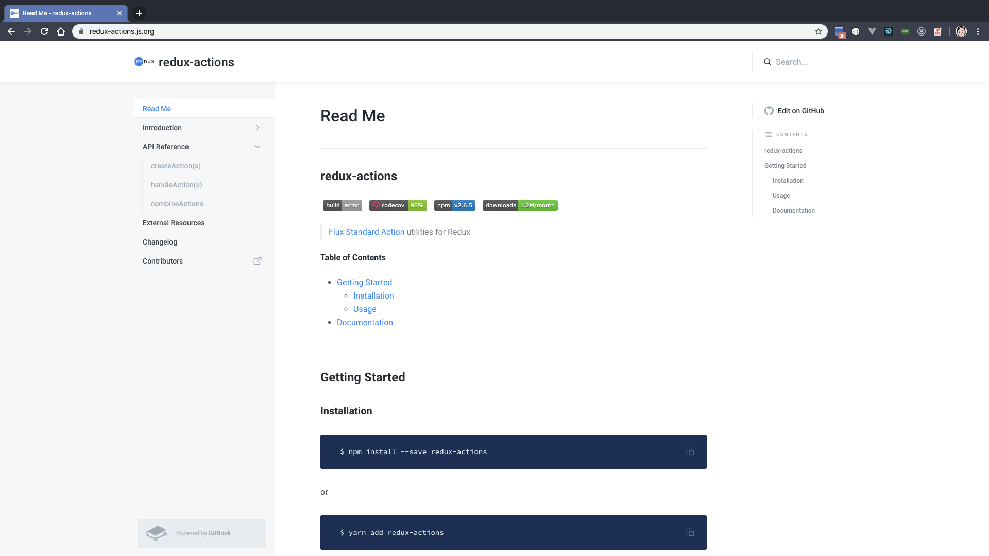Click the GitHub icon beside Edit on GitHub

click(769, 111)
